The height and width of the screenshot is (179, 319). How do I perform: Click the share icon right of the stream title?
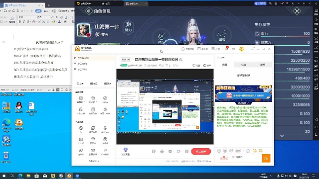207,65
